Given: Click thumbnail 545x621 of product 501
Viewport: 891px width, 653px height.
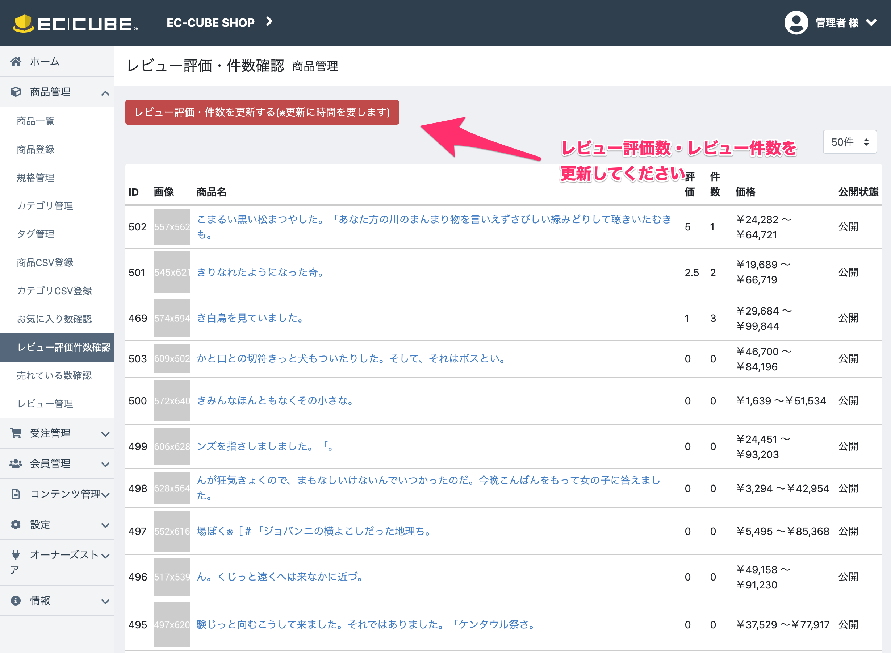Looking at the screenshot, I should tap(171, 273).
